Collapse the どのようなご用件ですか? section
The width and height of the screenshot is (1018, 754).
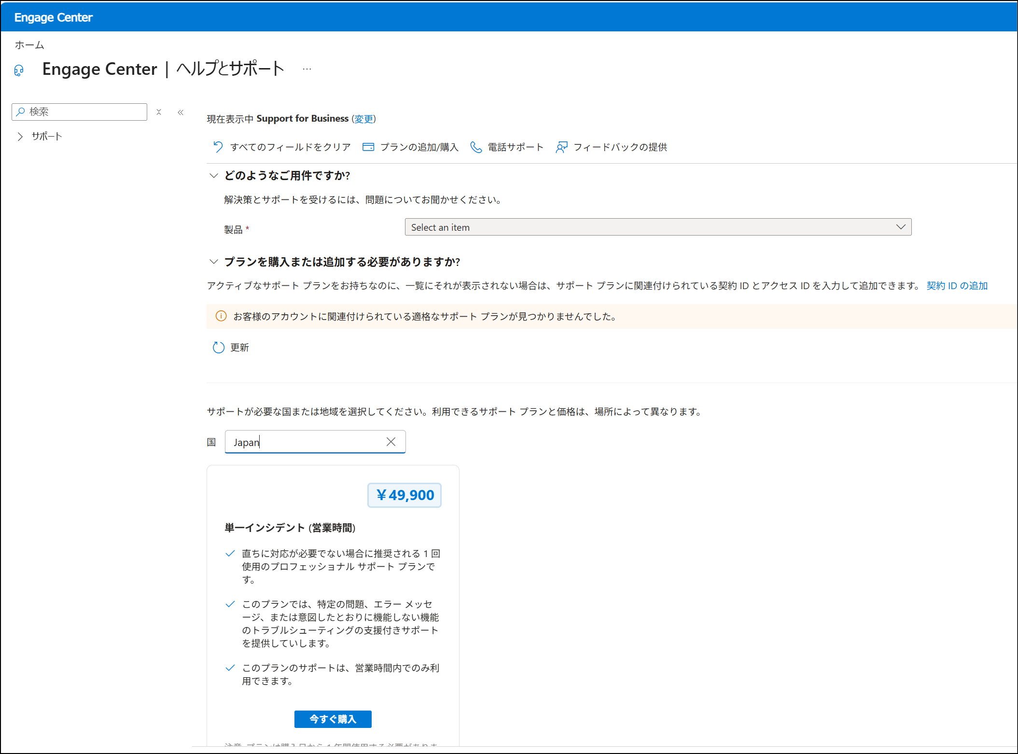(x=213, y=176)
